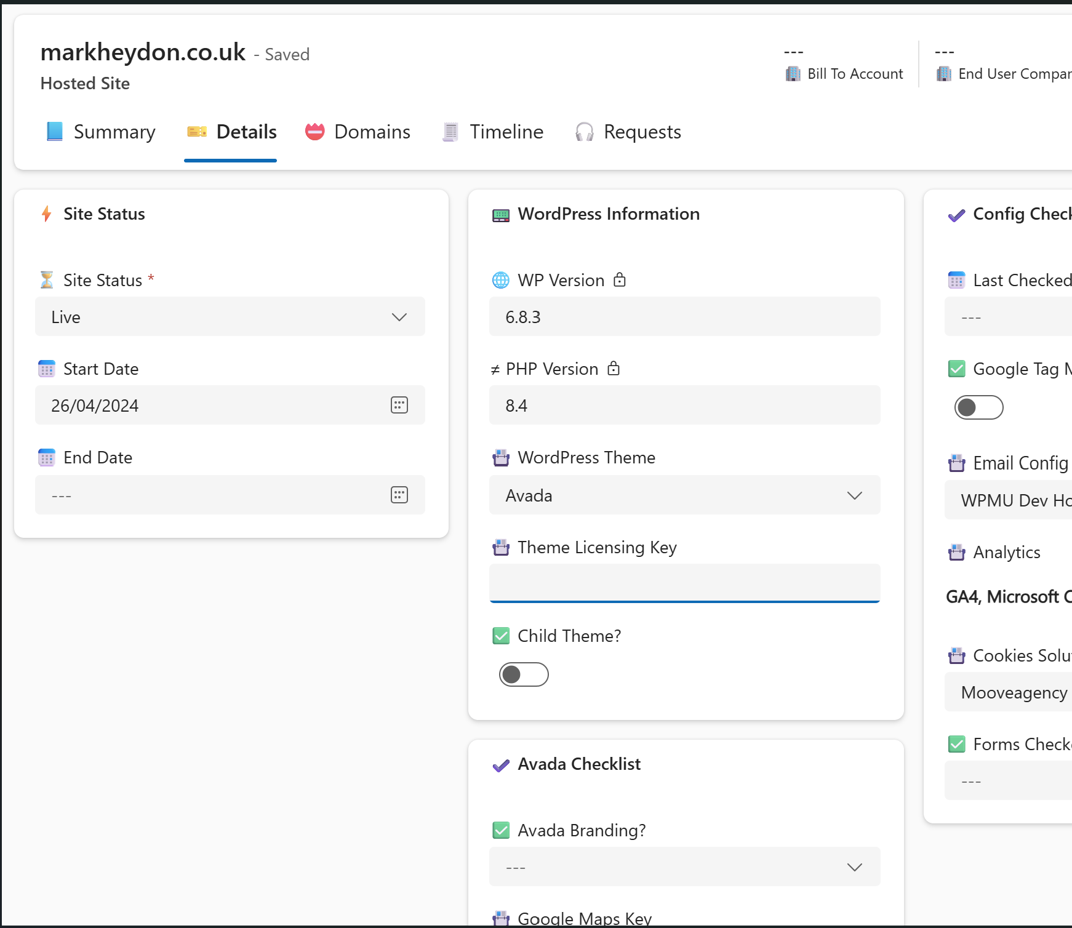Click inside the Theme Licensing Key field

click(x=684, y=583)
